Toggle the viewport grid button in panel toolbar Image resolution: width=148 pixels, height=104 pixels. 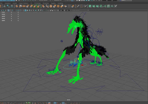tap(8, 10)
